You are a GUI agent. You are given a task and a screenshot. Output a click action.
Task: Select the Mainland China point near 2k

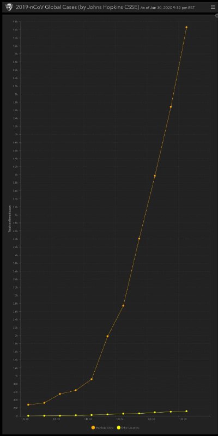[x=107, y=336]
